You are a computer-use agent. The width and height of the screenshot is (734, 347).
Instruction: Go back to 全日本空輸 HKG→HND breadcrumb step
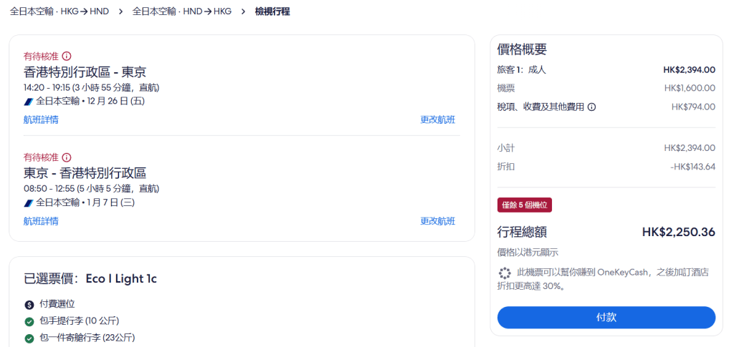[x=59, y=11]
